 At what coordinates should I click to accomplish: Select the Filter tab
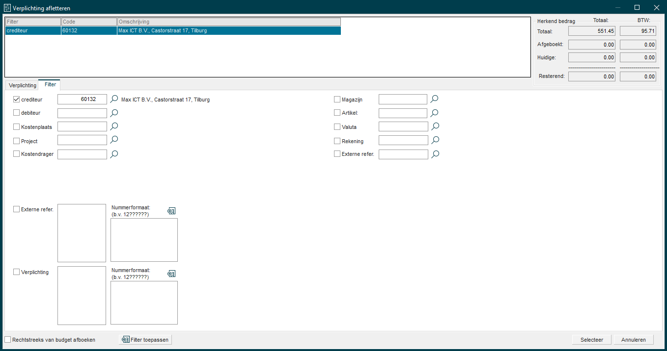pyautogui.click(x=50, y=85)
